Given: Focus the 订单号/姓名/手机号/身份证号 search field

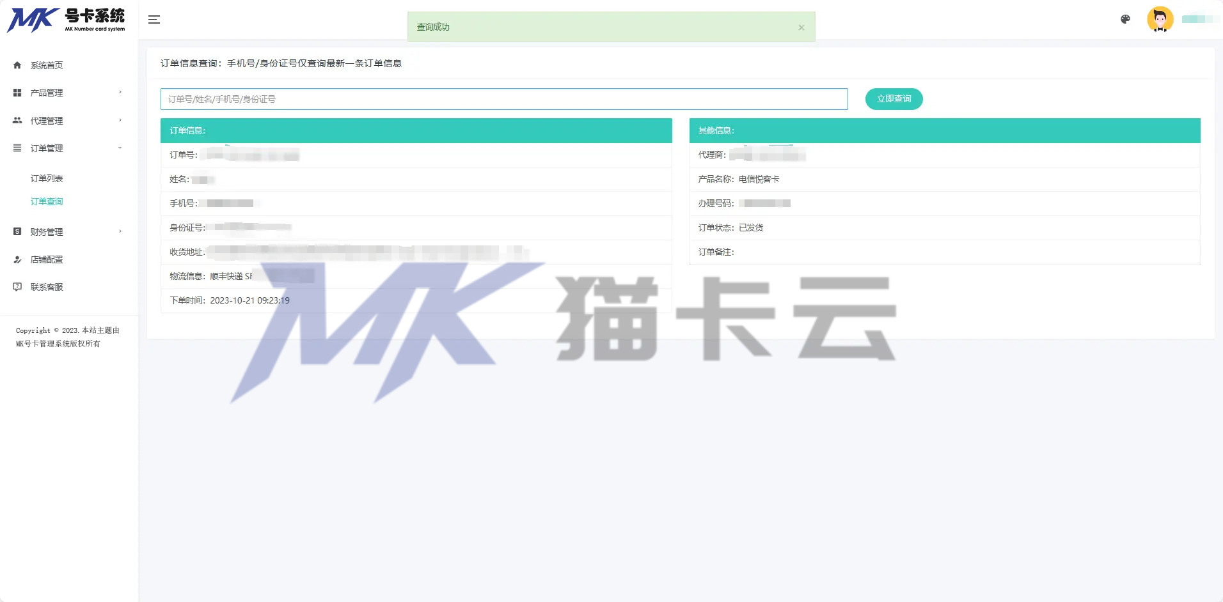Looking at the screenshot, I should click(x=504, y=99).
